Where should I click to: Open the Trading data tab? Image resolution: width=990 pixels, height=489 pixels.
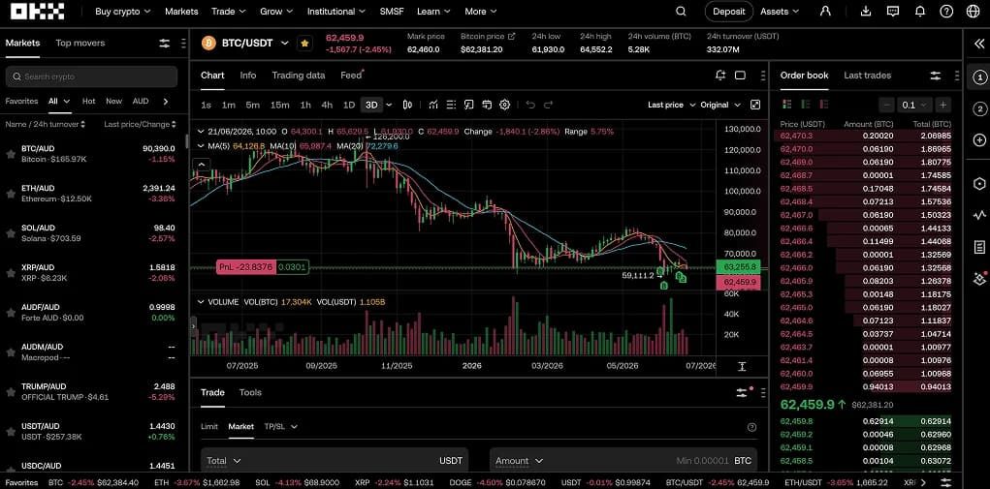point(298,75)
